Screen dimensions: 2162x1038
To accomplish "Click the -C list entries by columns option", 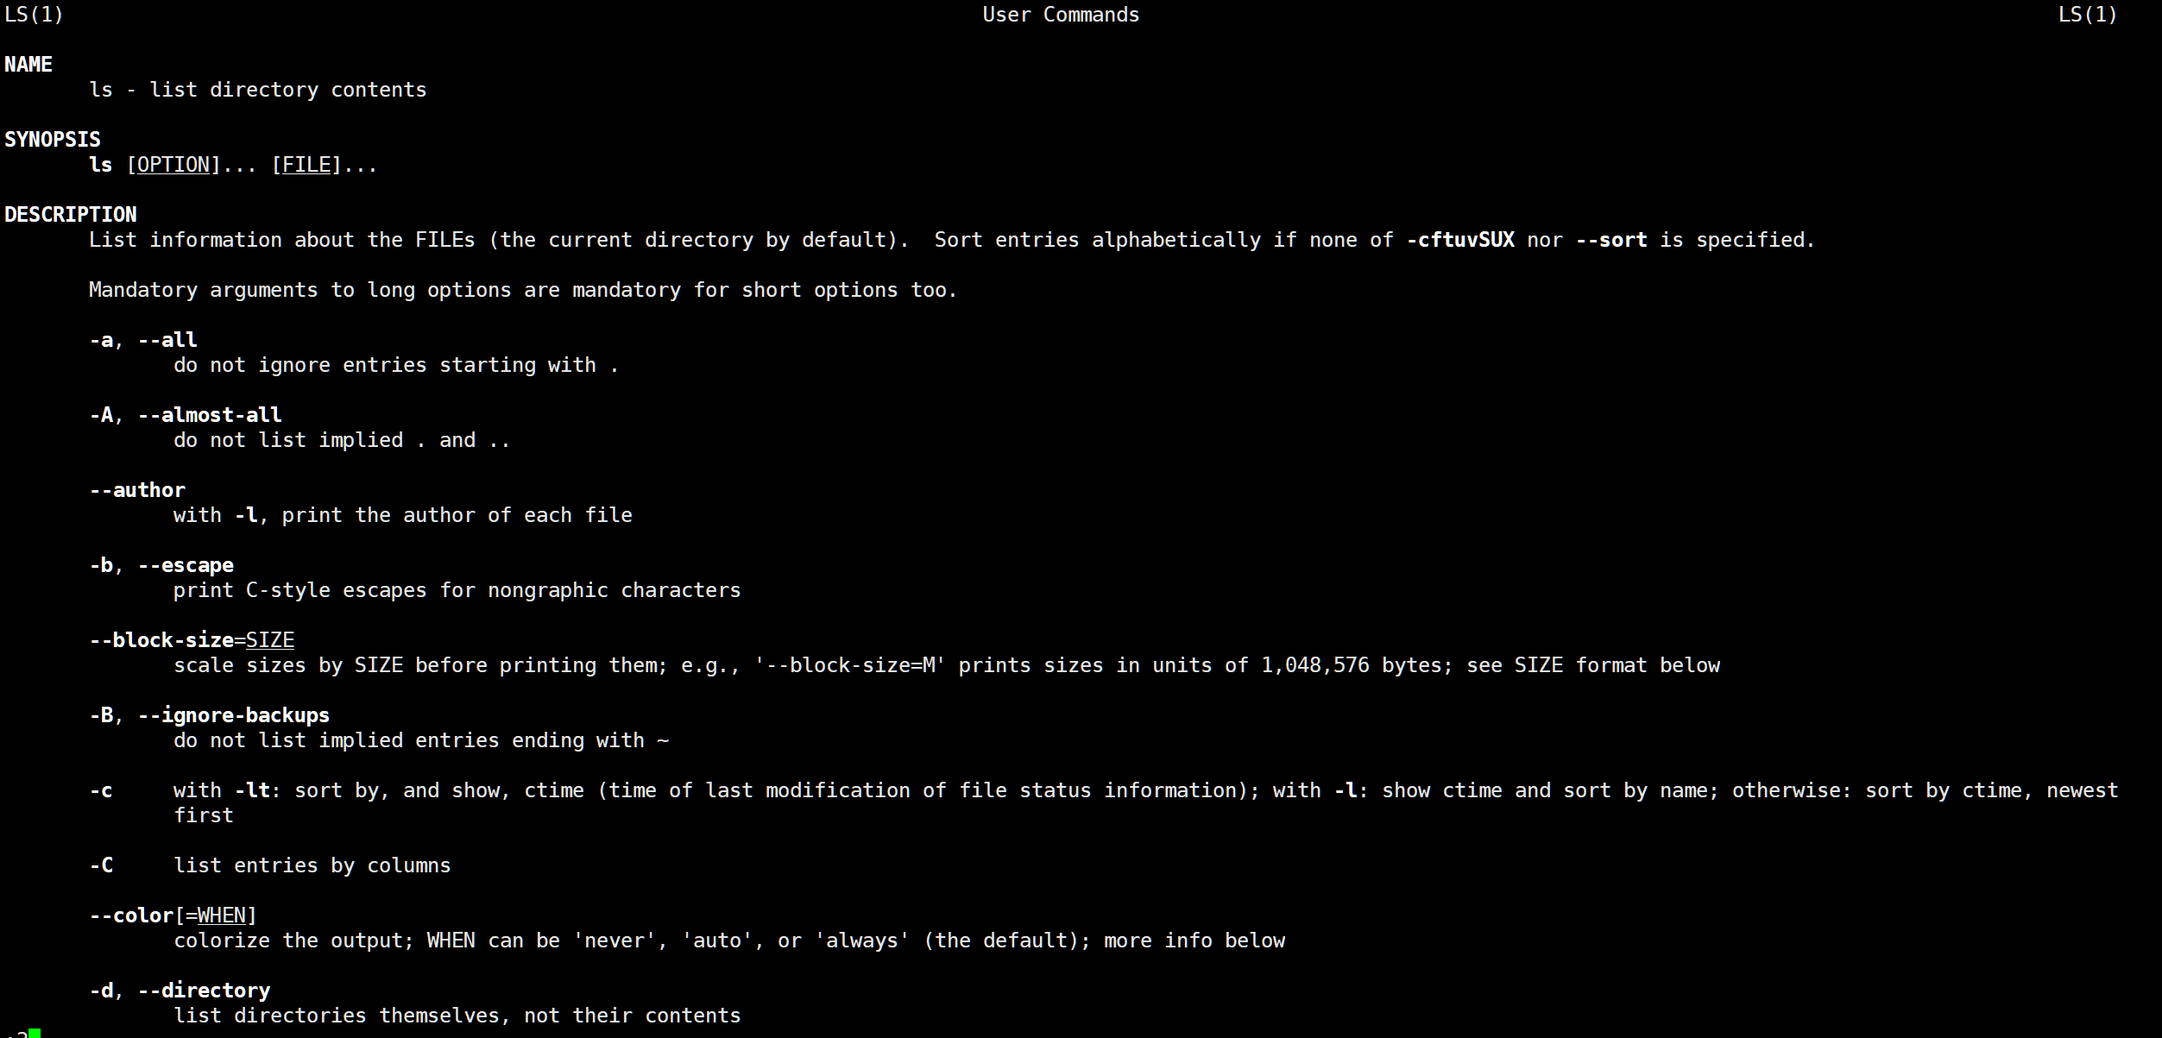I will tap(102, 865).
